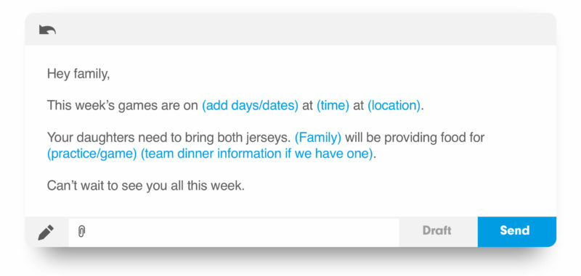Image resolution: width=581 pixels, height=276 pixels.
Task: Select the (time) placeholder field
Action: 333,106
